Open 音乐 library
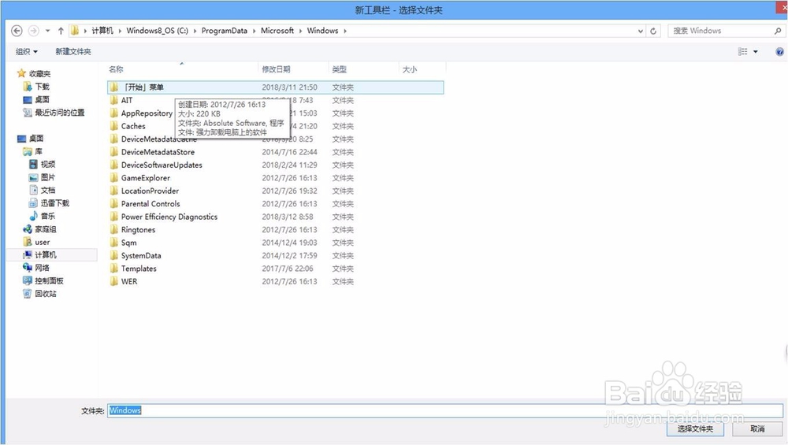 point(48,216)
